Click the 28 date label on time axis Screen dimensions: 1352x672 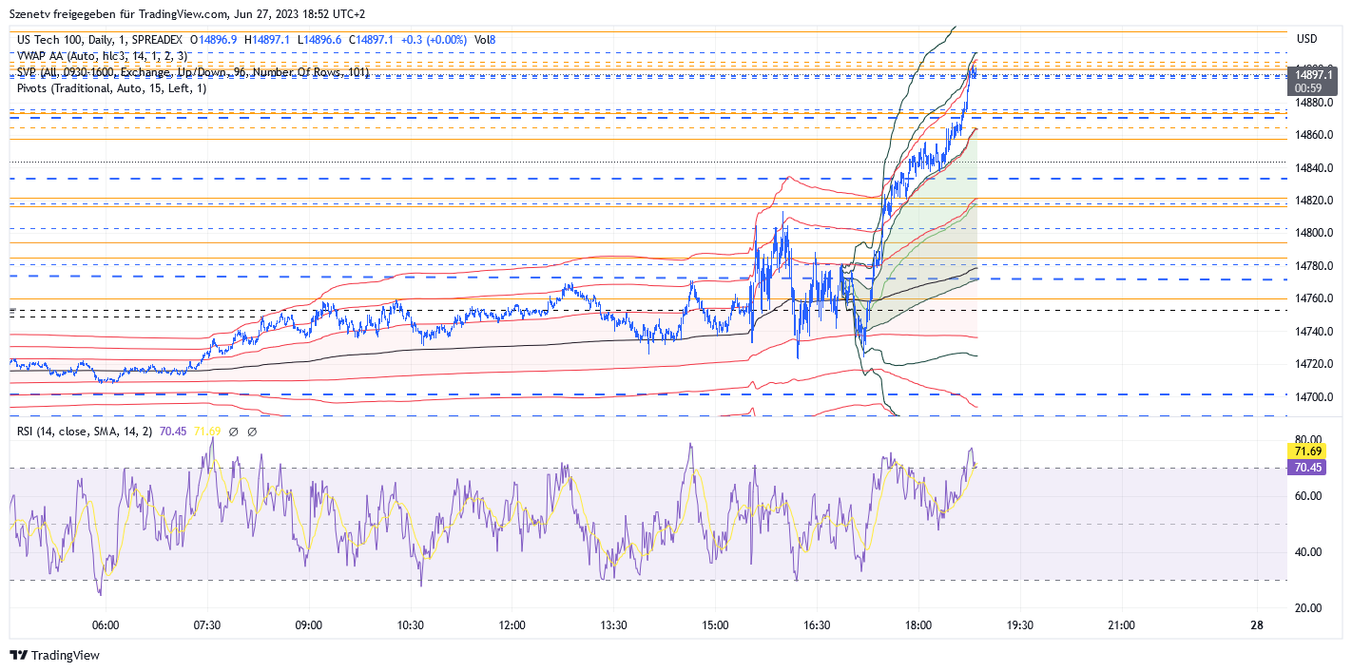click(1255, 626)
